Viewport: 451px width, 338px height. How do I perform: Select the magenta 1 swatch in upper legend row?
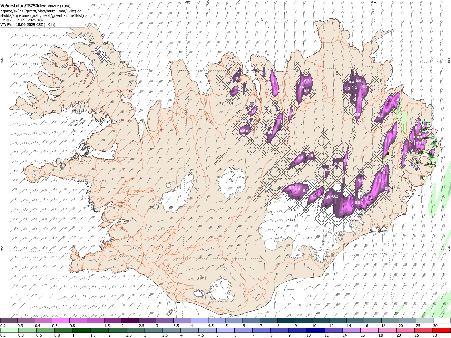click(95, 320)
